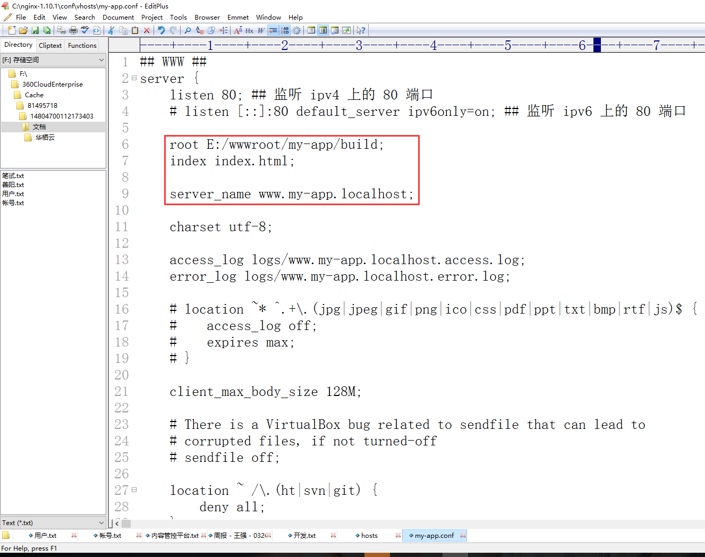705x557 pixels.
Task: Select the 360CloudEnterprise folder
Action: [x=47, y=85]
